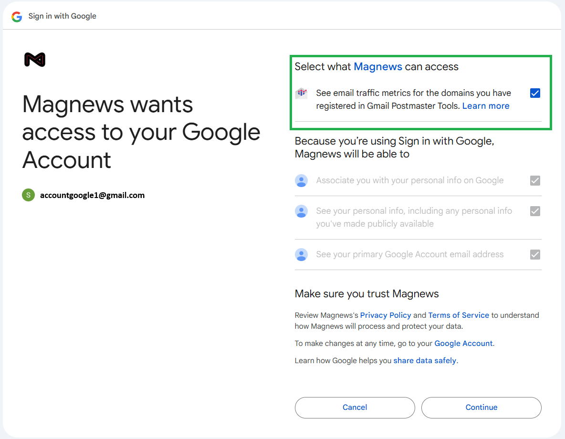
Task: Toggle the See your personal info checkbox
Action: point(535,211)
